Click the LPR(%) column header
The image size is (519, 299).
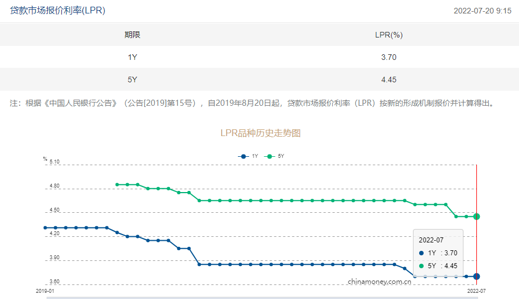[x=388, y=35]
